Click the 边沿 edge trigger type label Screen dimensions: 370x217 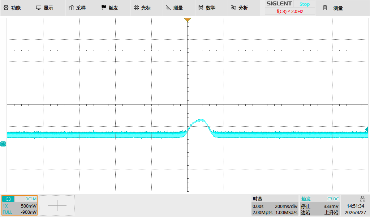tap(306, 213)
